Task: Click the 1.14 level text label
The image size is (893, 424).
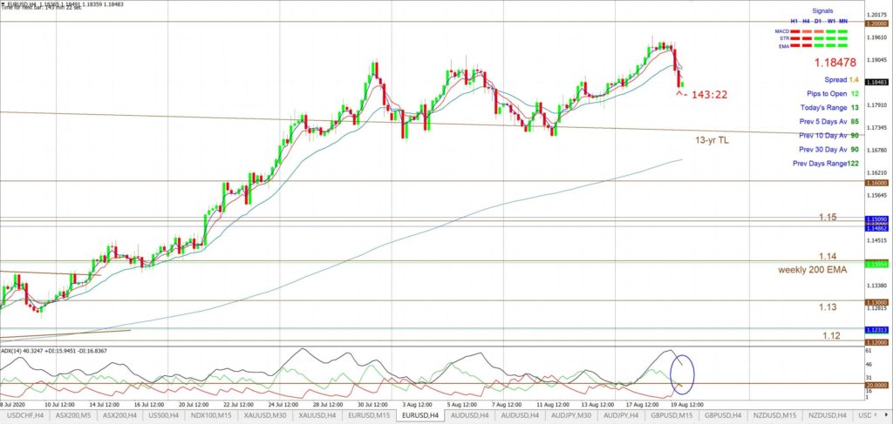Action: [828, 256]
